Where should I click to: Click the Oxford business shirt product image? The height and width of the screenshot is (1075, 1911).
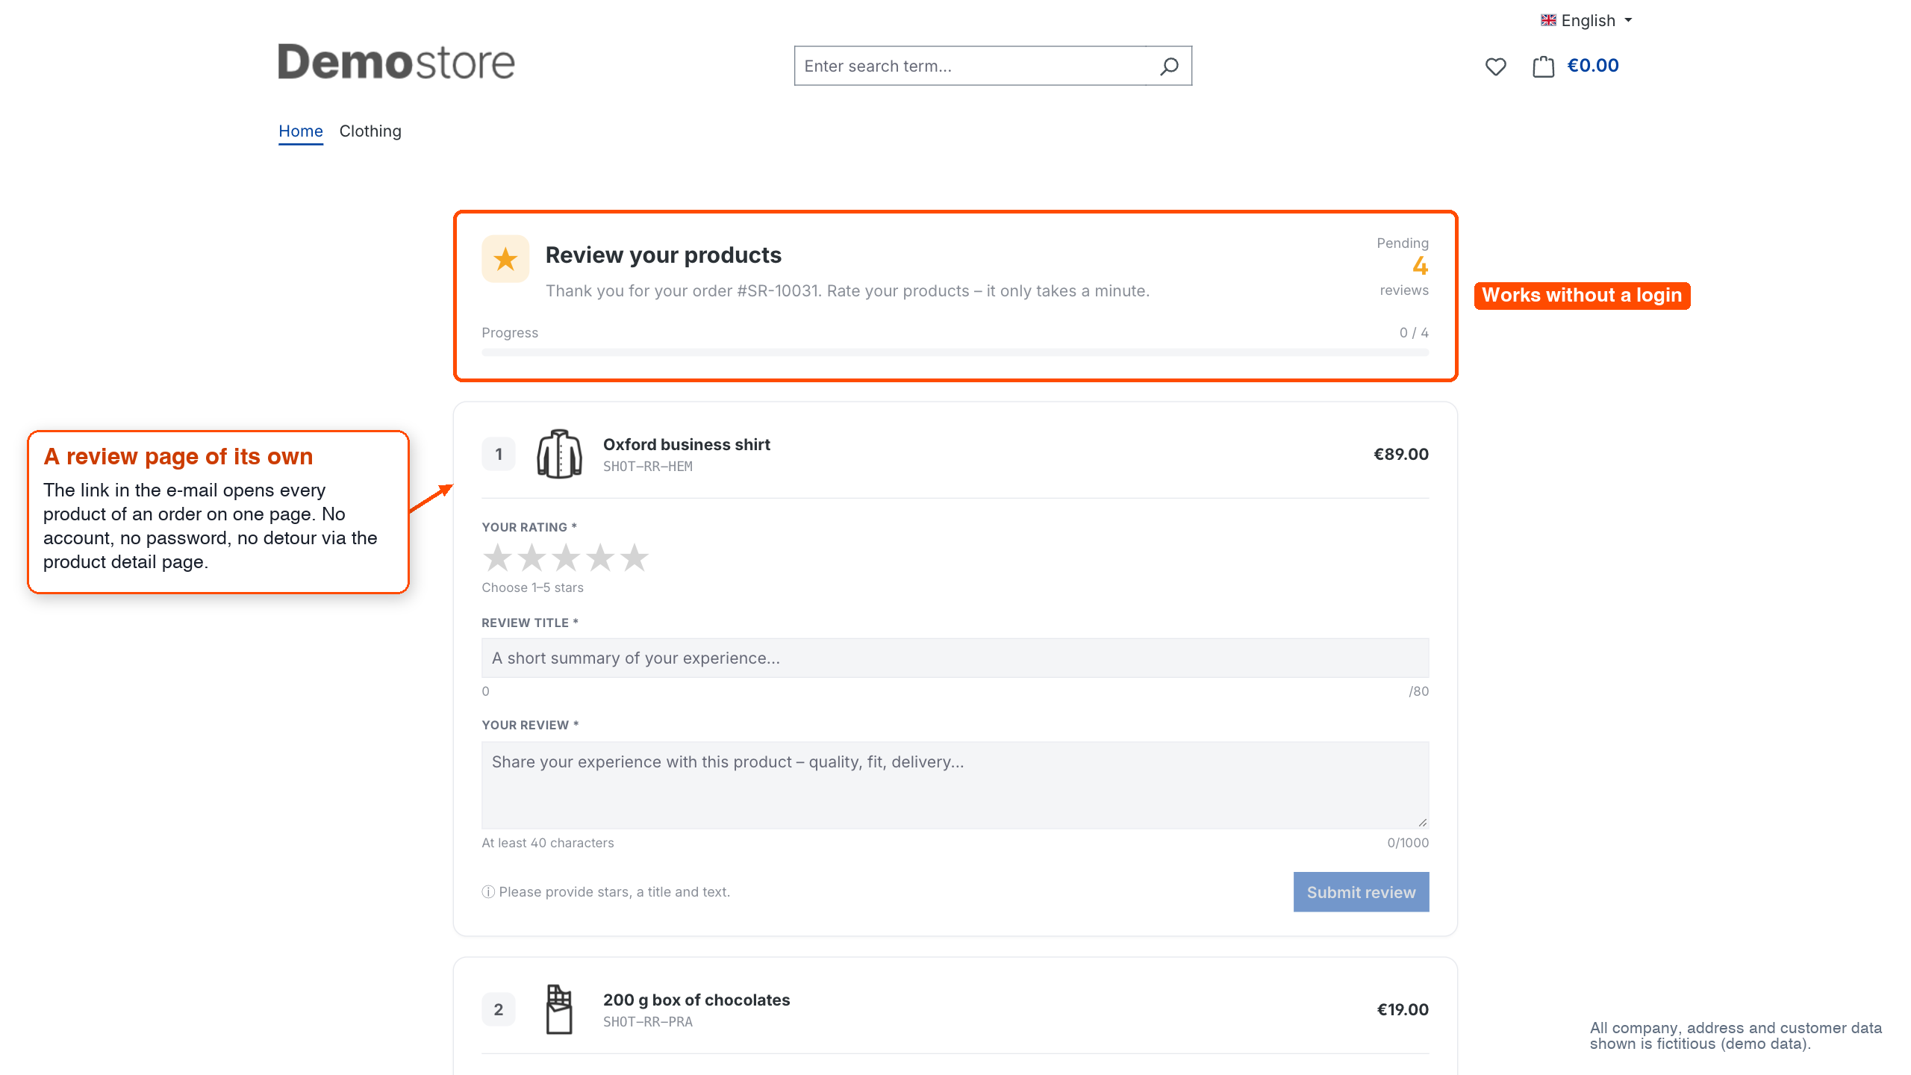559,454
